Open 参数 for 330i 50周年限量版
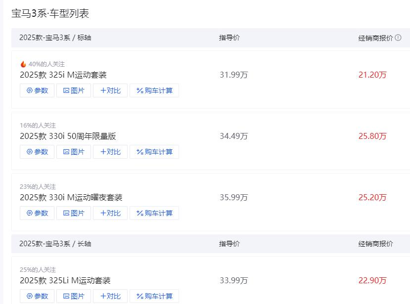The image size is (410, 304). [x=37, y=152]
